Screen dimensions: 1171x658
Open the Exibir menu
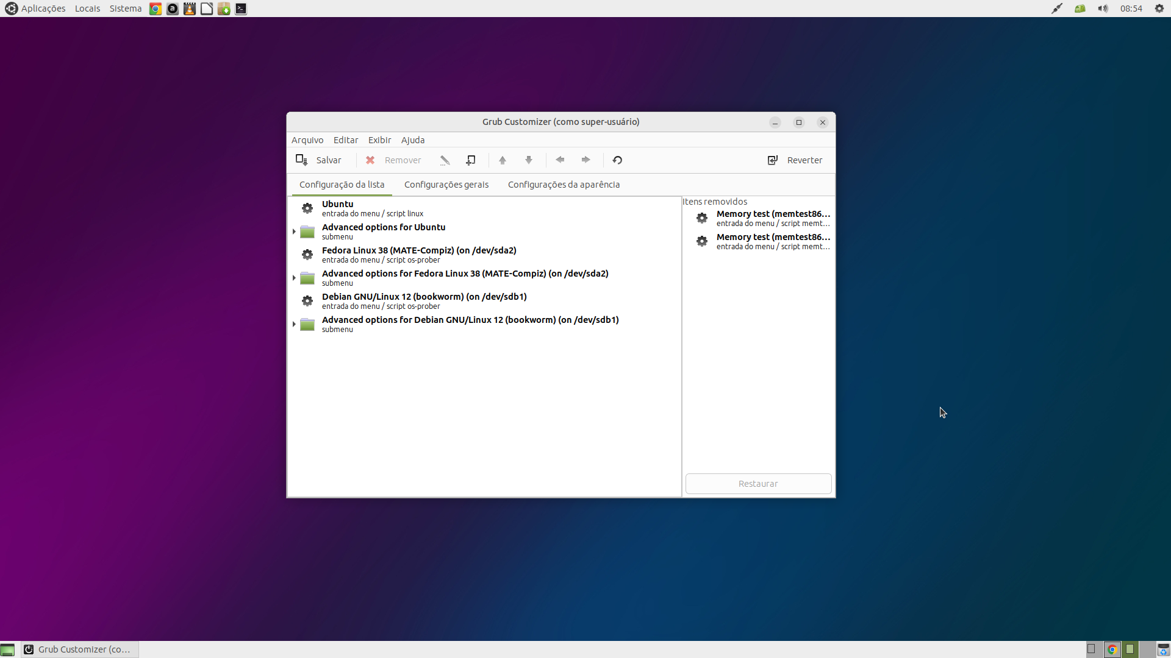click(x=379, y=140)
